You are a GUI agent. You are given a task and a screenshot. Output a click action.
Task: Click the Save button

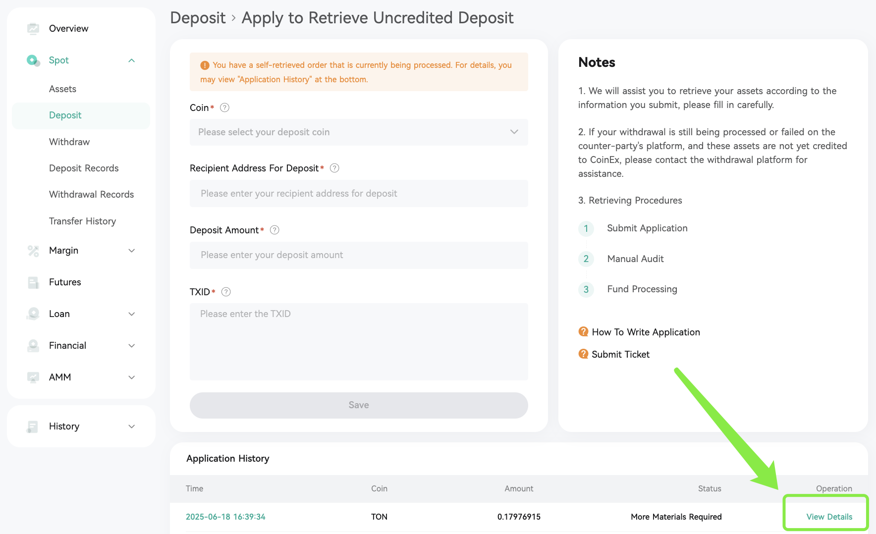359,405
